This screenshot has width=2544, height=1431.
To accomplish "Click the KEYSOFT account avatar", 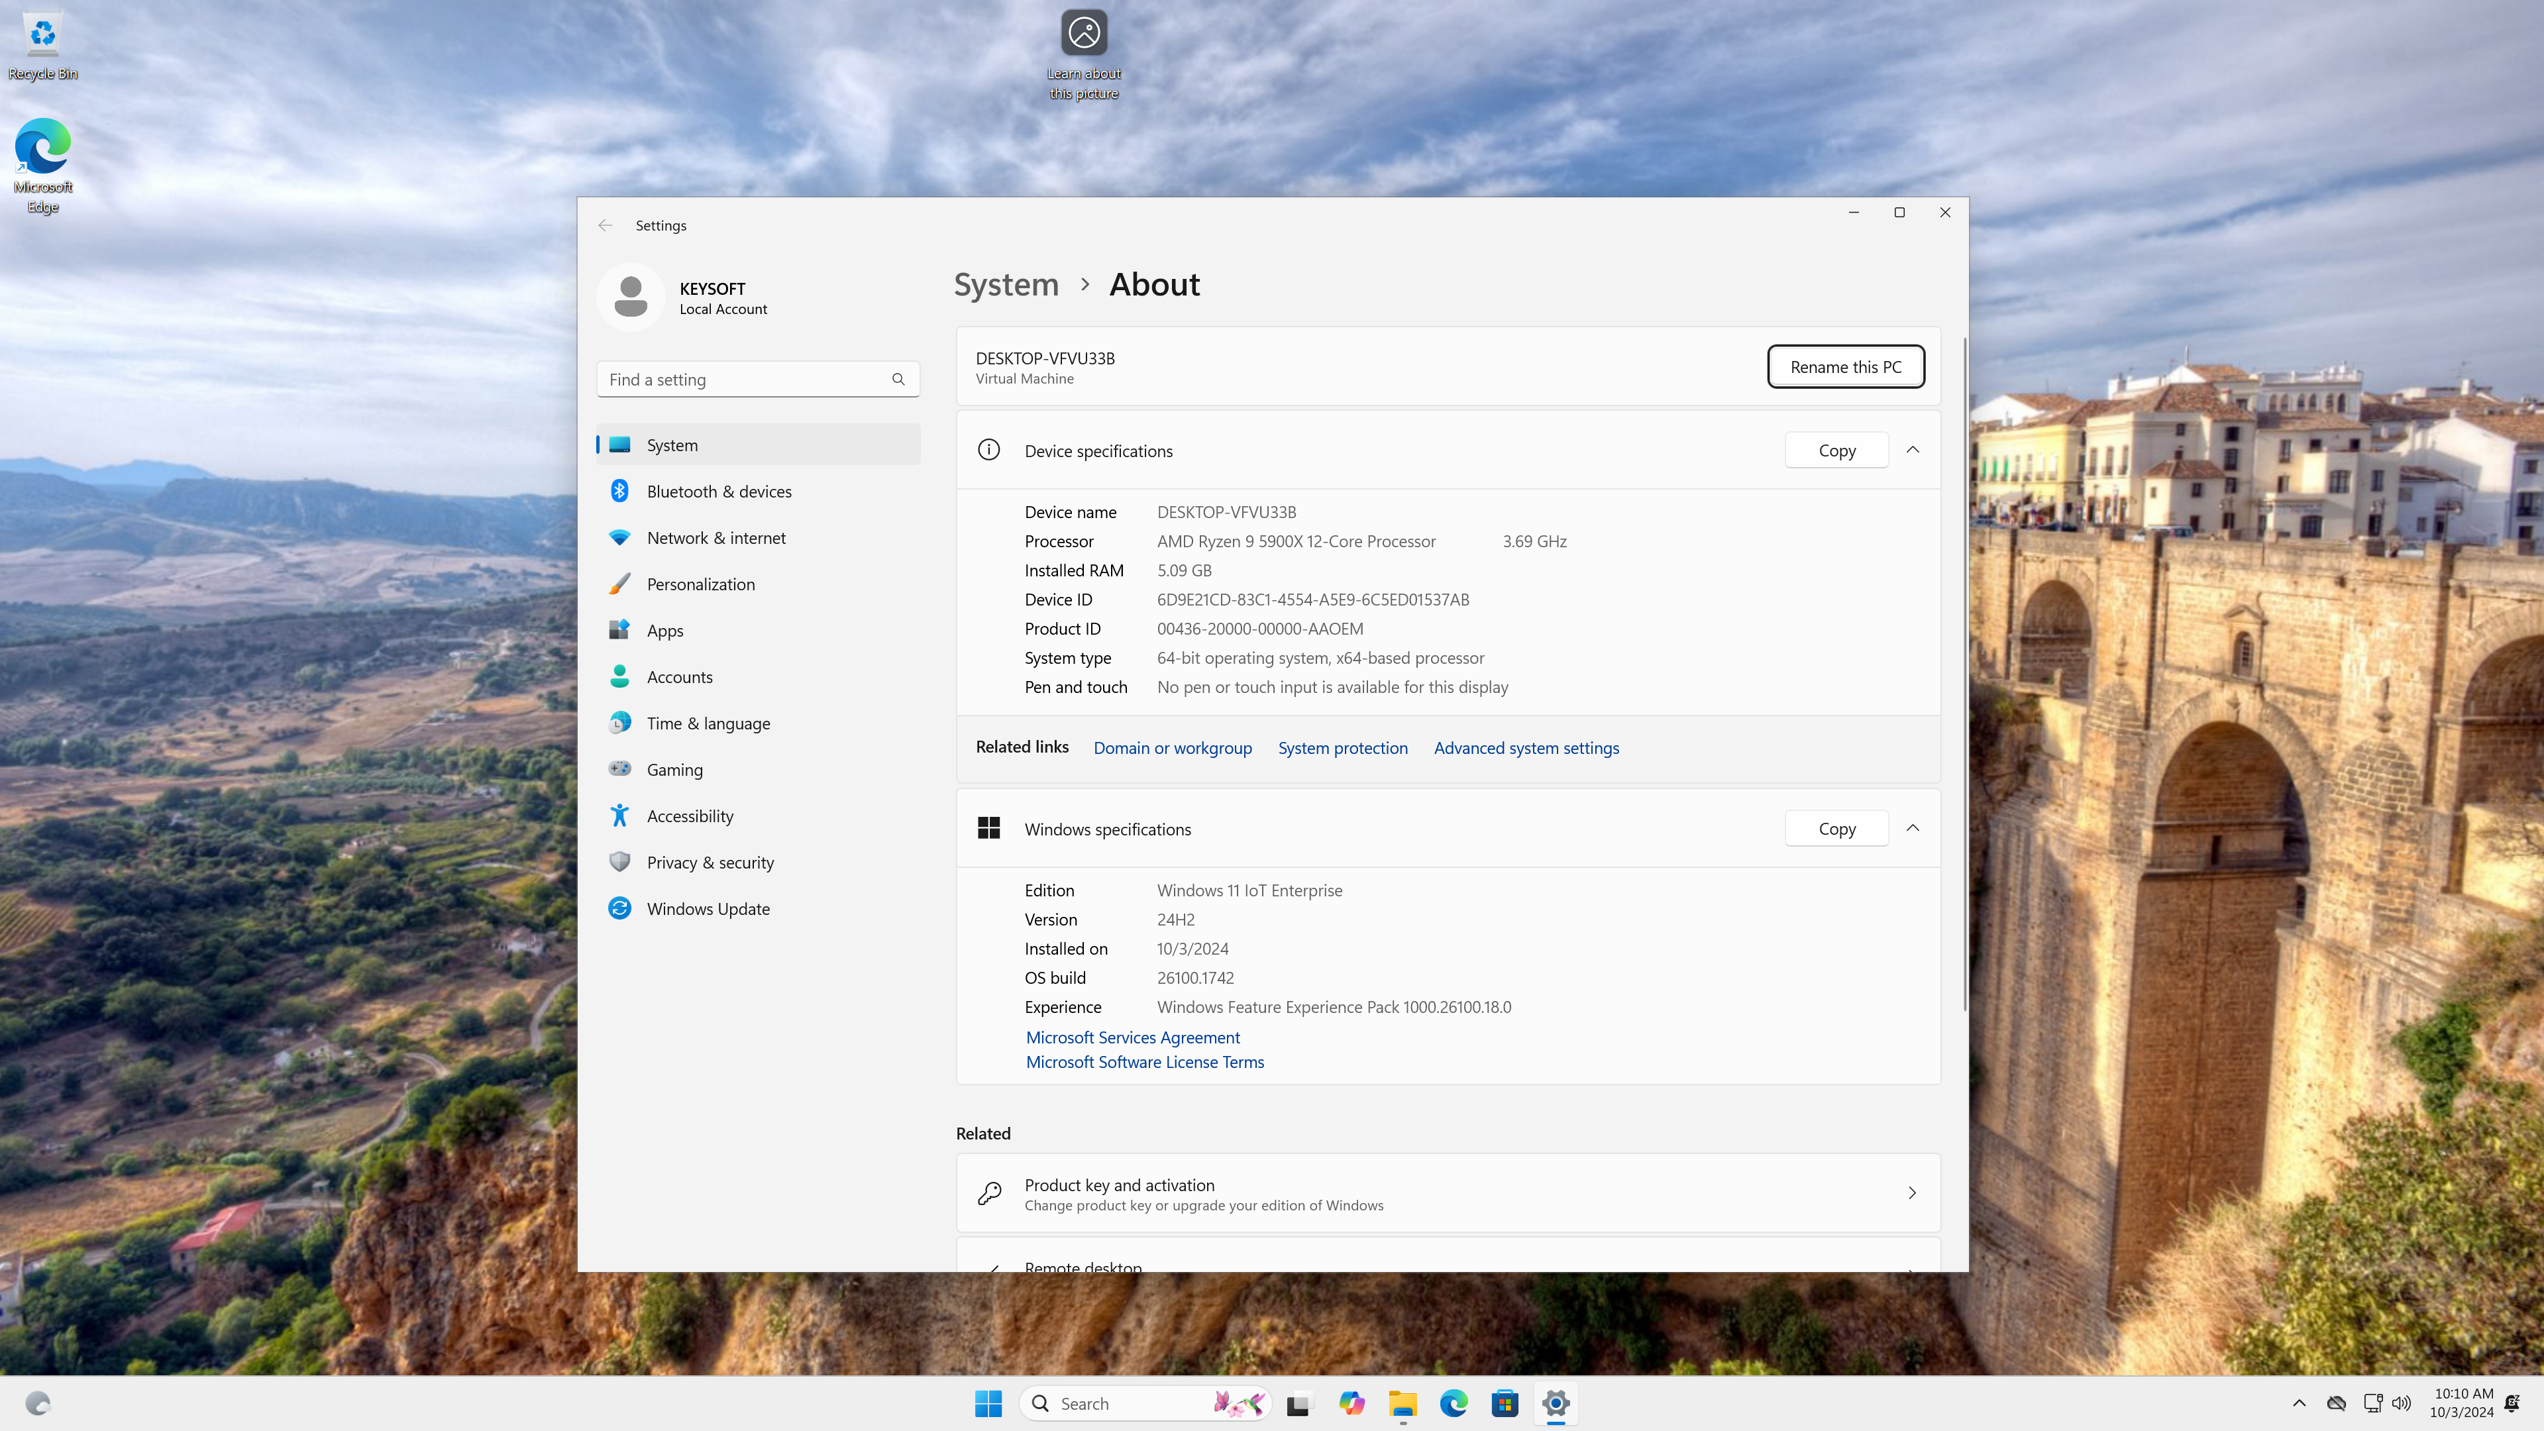I will coord(631,297).
